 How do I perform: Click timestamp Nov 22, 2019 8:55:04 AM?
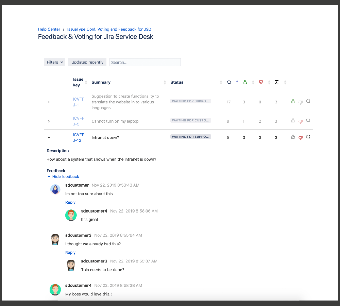118,235
